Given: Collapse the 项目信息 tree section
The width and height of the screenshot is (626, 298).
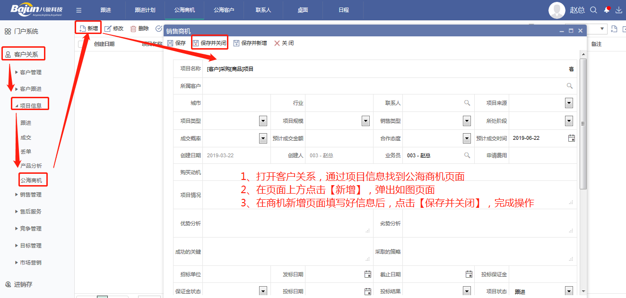Looking at the screenshot, I should 17,106.
